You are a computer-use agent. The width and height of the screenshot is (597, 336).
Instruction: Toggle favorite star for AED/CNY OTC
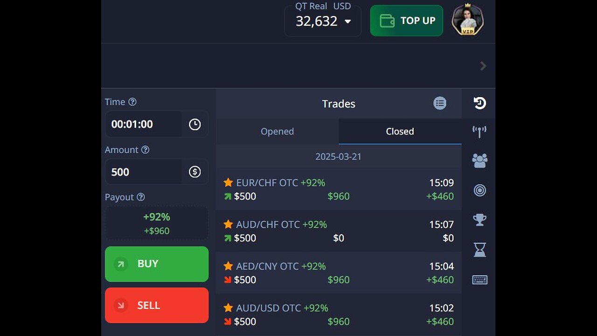[x=228, y=266]
